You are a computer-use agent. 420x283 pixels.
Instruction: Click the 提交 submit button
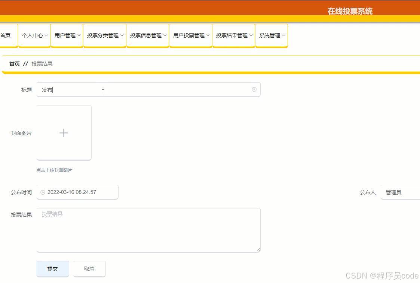point(53,269)
